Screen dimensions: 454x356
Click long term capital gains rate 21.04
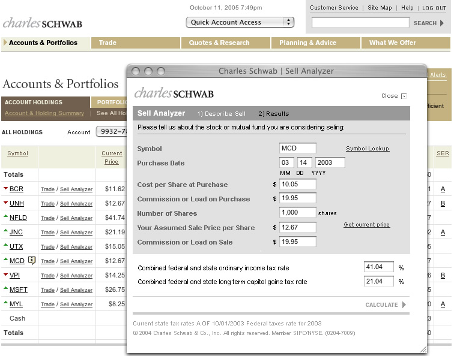tap(379, 281)
